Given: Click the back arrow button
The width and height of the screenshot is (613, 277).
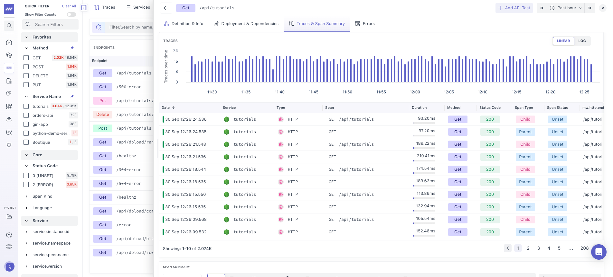Looking at the screenshot, I should click(x=166, y=8).
